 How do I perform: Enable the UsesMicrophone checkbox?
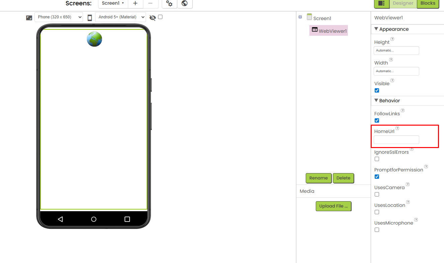377,230
